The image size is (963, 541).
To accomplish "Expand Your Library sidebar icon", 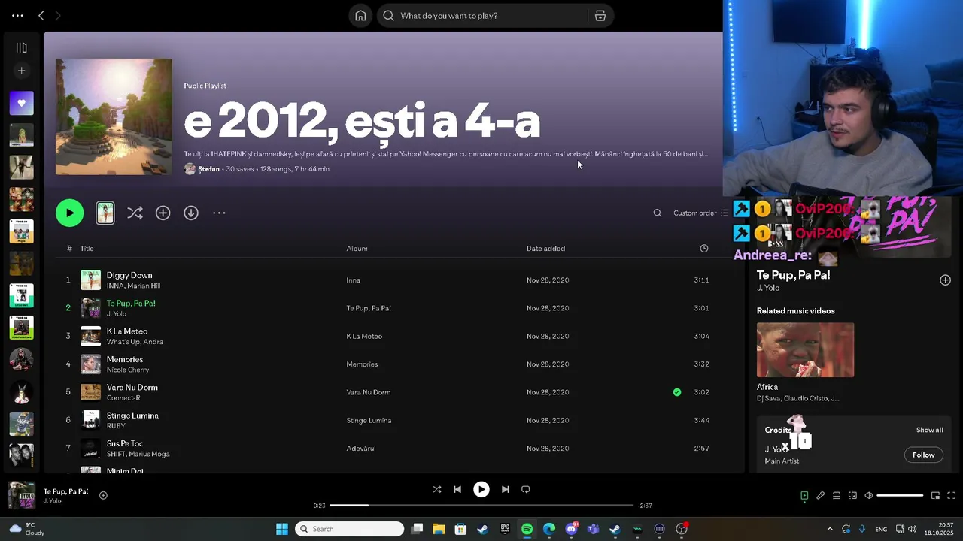I will 21,47.
